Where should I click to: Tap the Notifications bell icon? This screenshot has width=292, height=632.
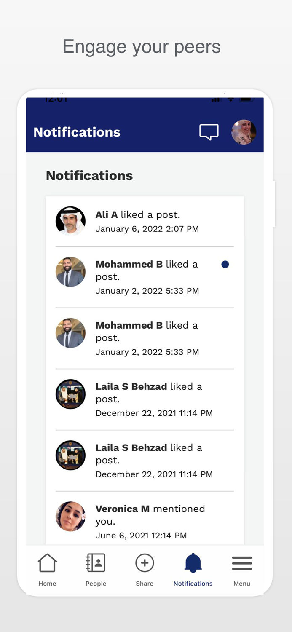(193, 563)
